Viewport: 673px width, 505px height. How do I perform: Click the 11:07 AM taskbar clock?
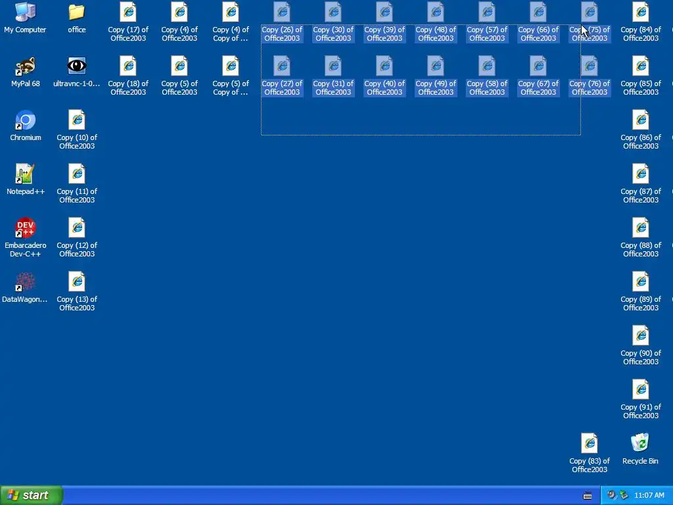click(x=649, y=495)
